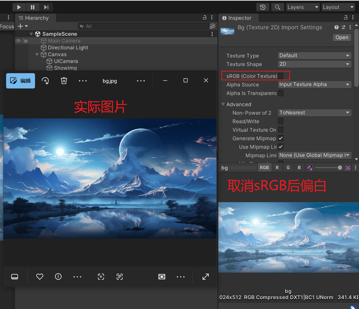Click the fullscreen expand icon in image viewer
Viewport: 359px width, 309px height.
click(205, 277)
